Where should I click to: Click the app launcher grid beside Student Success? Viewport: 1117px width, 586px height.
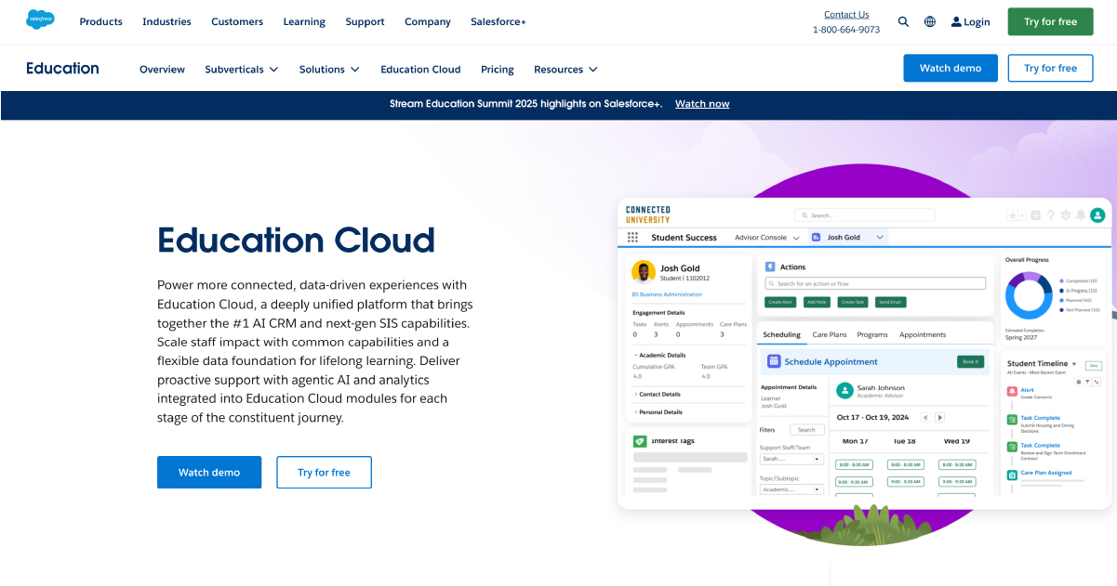point(633,238)
